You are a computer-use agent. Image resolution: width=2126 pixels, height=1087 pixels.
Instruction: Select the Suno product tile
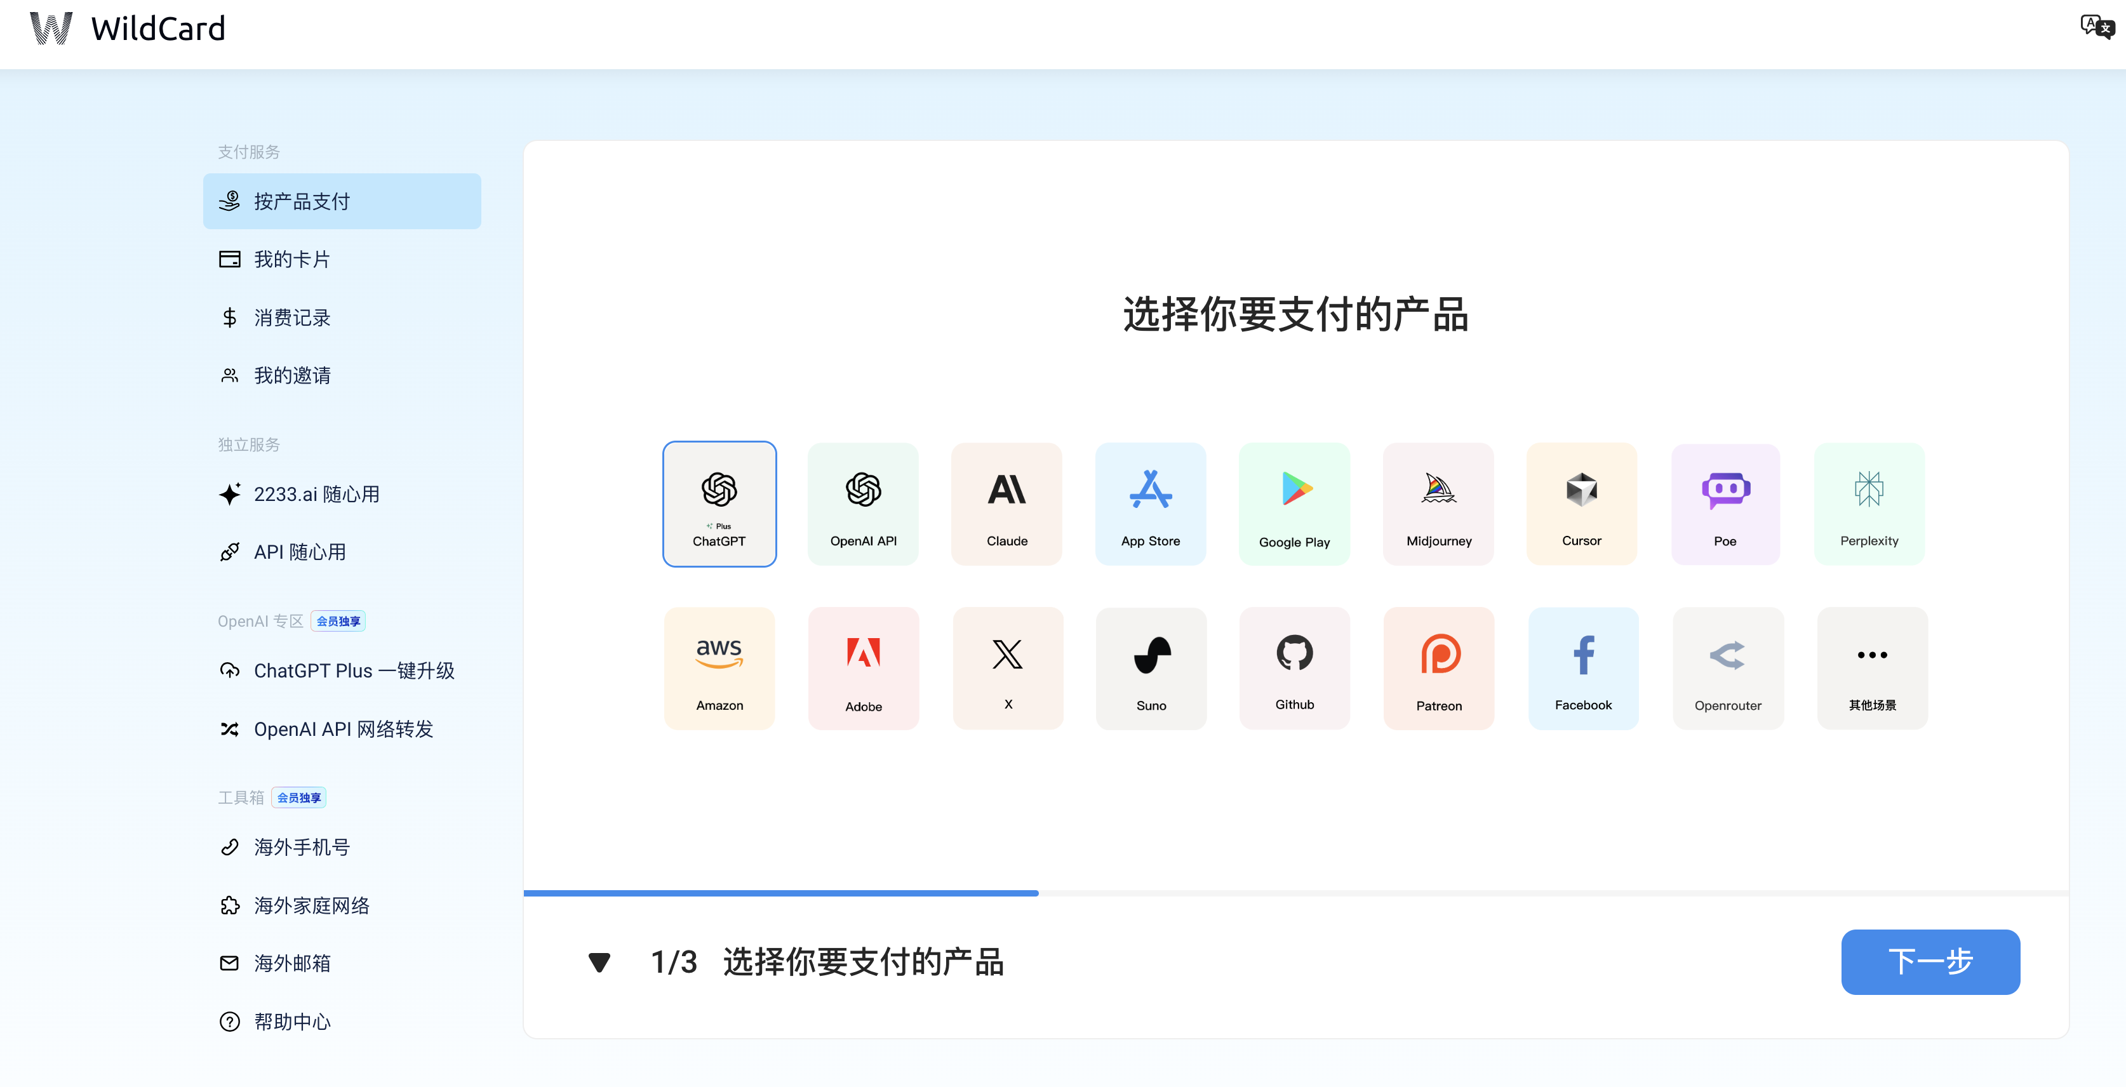click(x=1151, y=668)
